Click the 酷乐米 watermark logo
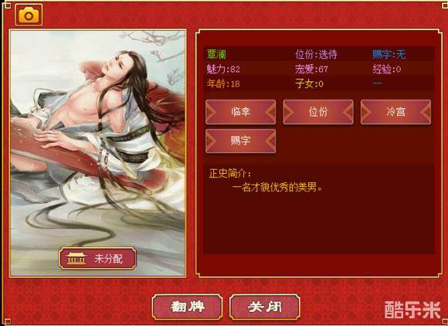The height and width of the screenshot is (326, 448). pos(412,310)
